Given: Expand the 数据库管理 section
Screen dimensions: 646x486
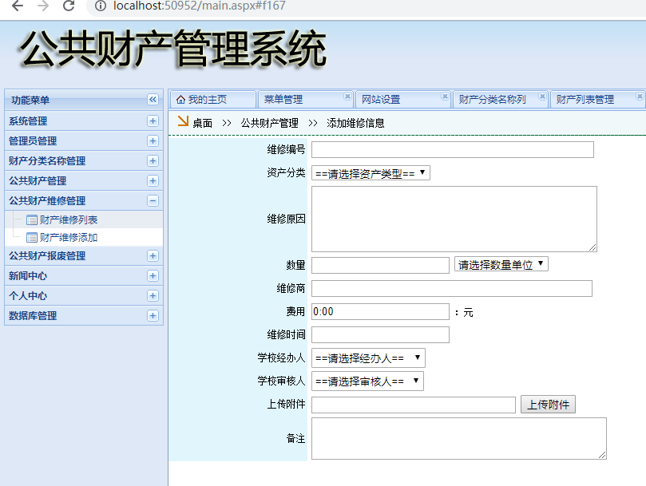Looking at the screenshot, I should click(x=153, y=315).
